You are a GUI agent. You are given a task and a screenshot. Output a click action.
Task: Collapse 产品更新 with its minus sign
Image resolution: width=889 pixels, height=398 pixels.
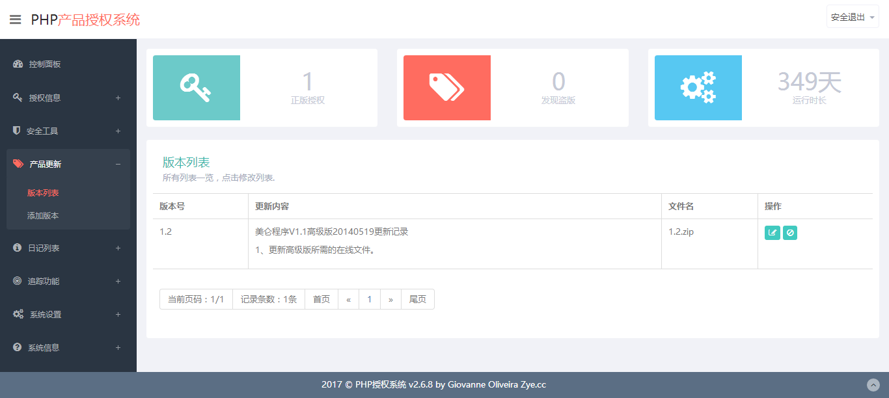118,164
